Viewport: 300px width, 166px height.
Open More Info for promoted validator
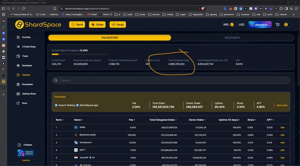tap(282, 105)
